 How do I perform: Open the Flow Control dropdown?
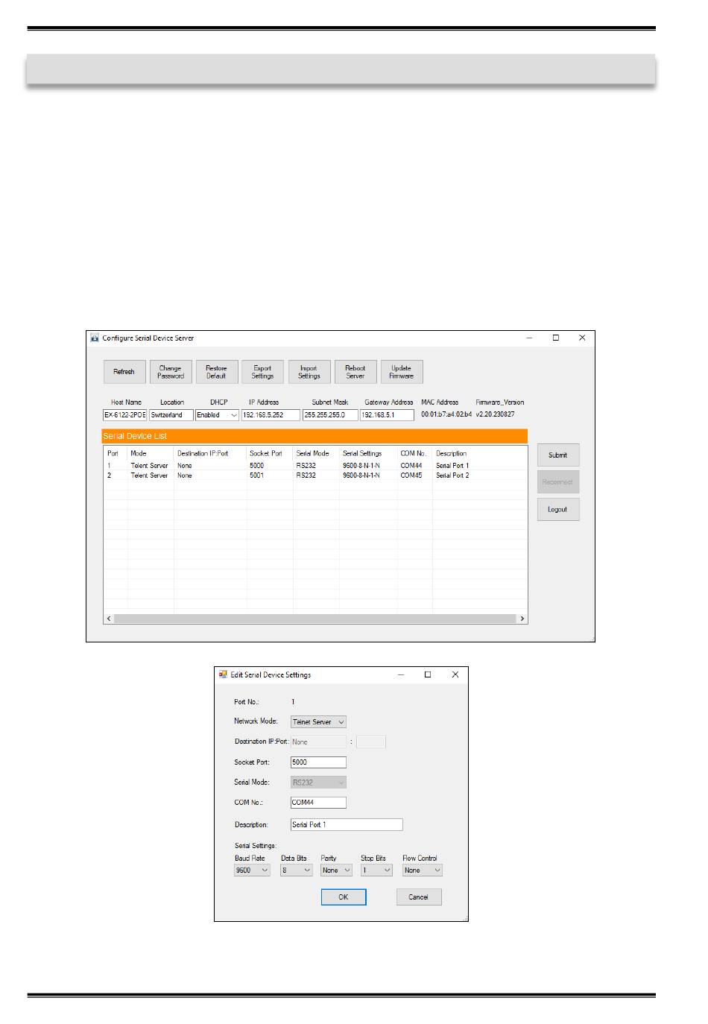click(422, 870)
